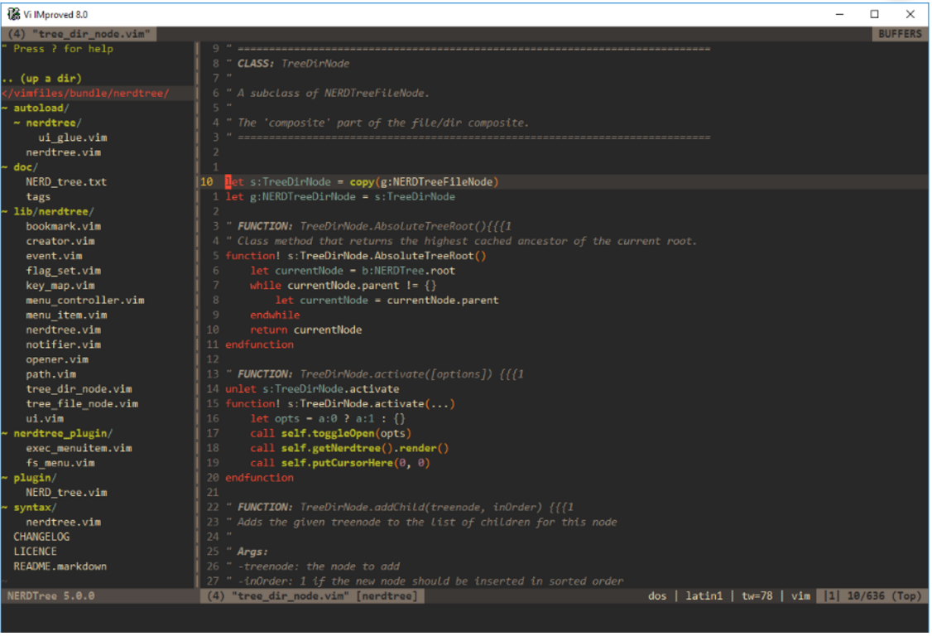The image size is (932, 636).
Task: Click 'unlet s:TreeDirNode.activate' line
Action: point(312,389)
